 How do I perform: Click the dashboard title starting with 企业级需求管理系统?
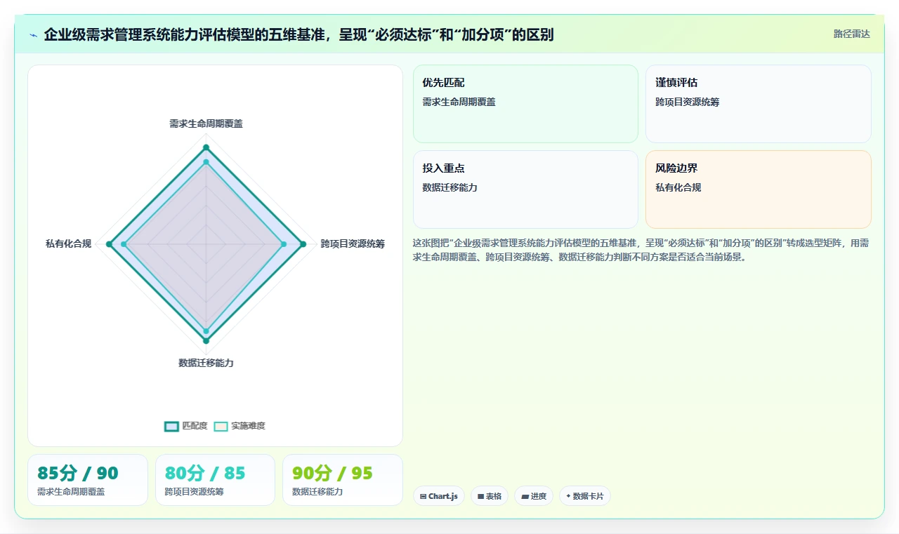298,34
